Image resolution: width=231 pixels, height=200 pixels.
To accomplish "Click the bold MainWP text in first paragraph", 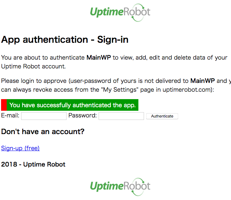I will pos(99,57).
